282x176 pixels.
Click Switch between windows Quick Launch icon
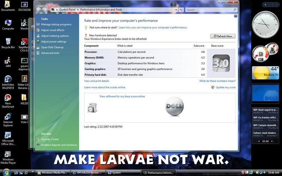[21, 173]
